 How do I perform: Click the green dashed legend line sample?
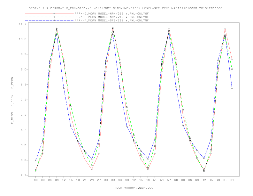pyautogui.click(x=50, y=17)
